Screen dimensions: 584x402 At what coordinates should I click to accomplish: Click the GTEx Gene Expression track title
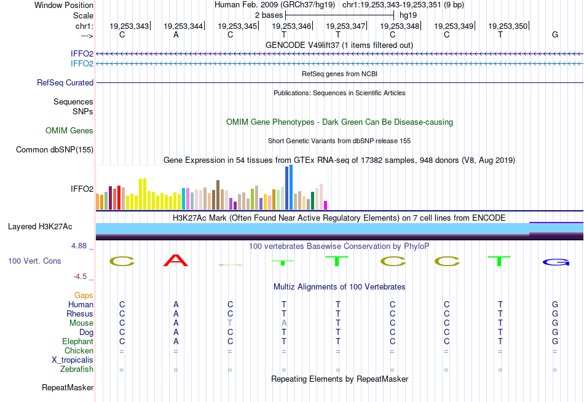pyautogui.click(x=339, y=160)
